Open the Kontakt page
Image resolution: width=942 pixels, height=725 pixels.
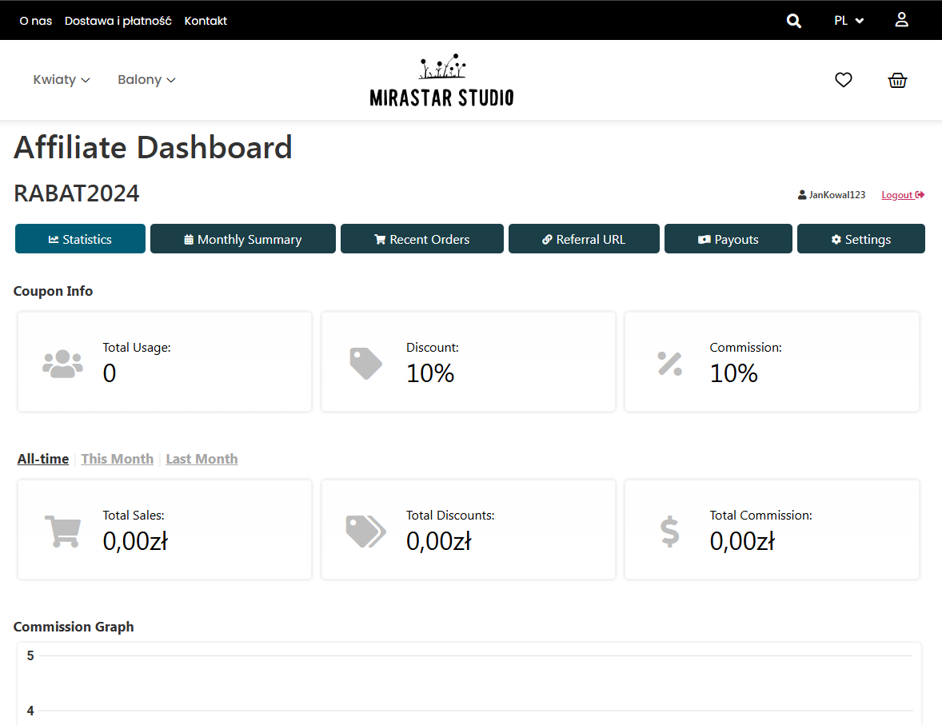click(206, 21)
